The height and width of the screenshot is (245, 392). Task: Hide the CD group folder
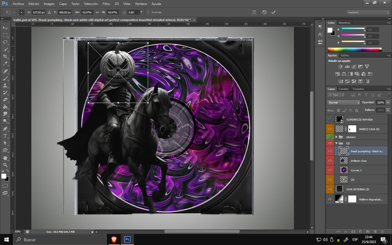[330, 143]
